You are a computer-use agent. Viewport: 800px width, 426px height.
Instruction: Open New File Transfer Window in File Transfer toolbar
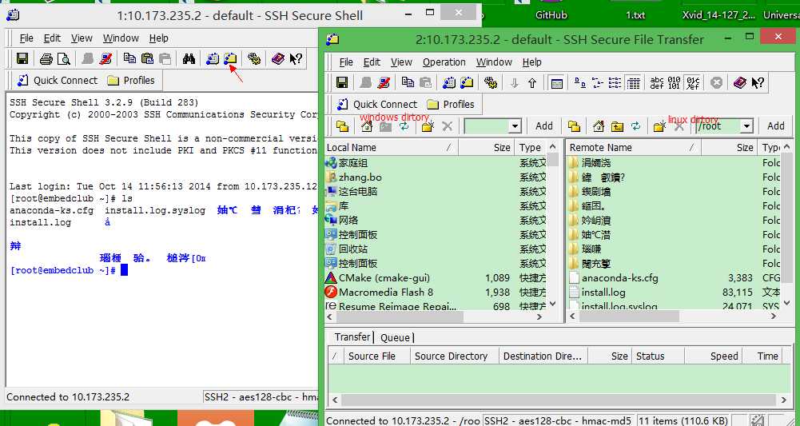467,82
